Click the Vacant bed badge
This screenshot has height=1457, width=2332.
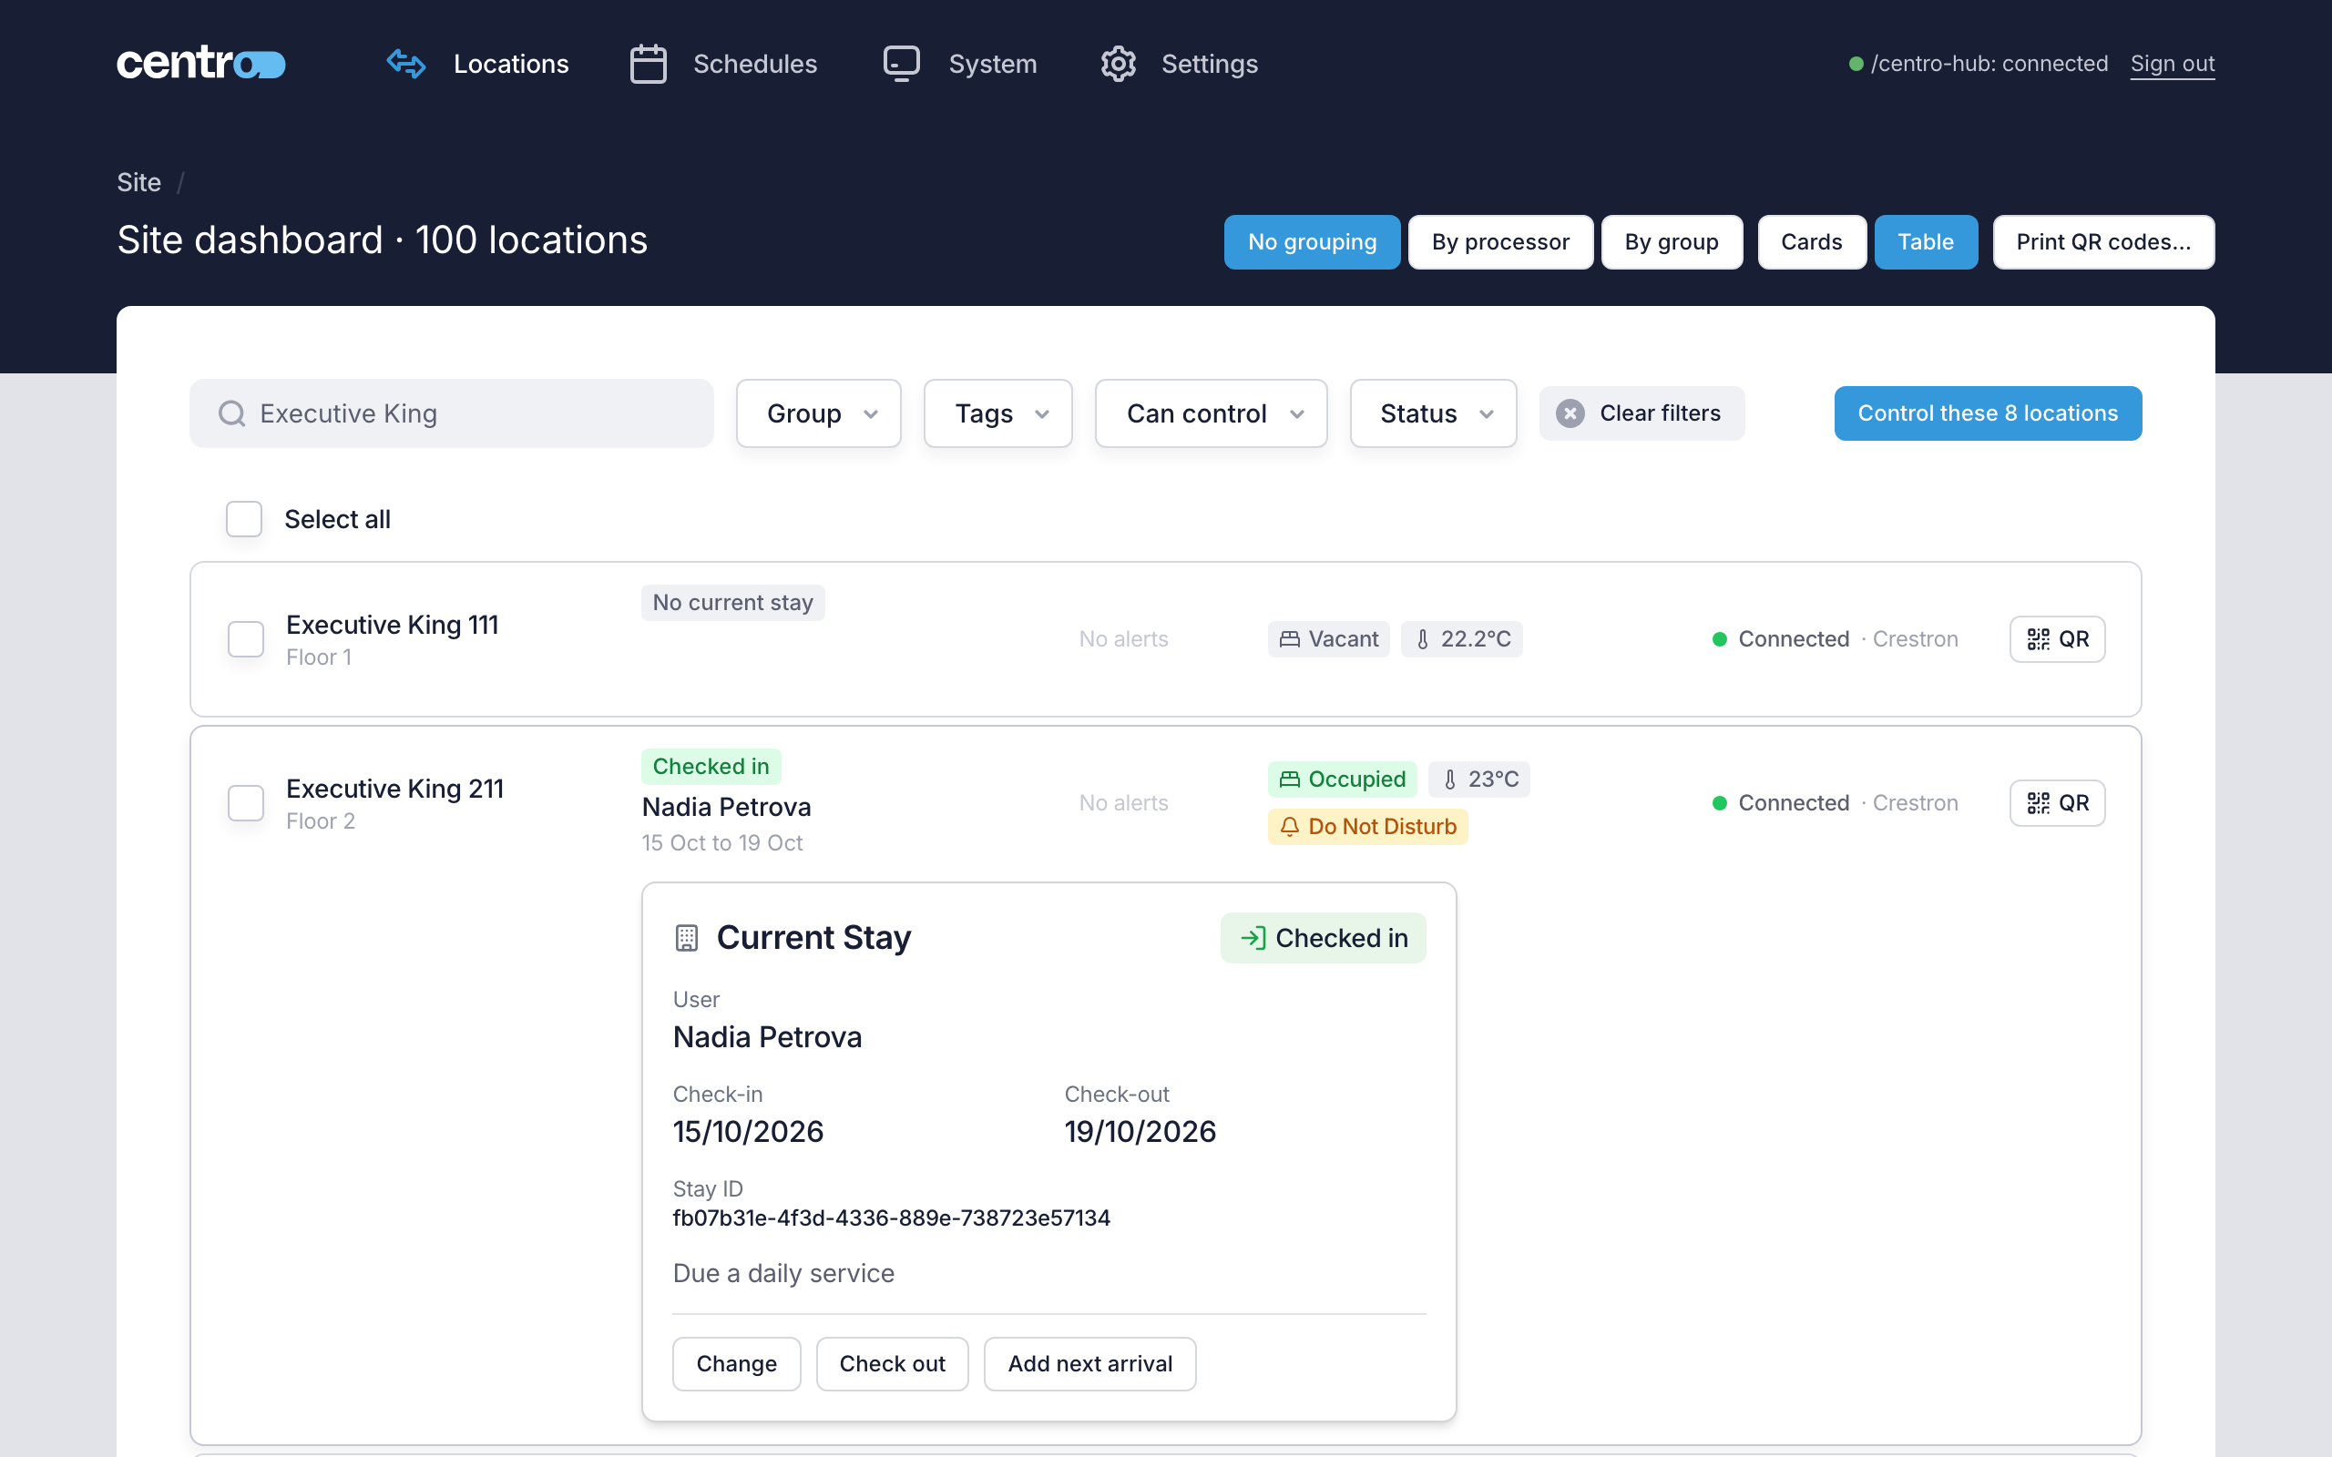click(x=1328, y=639)
